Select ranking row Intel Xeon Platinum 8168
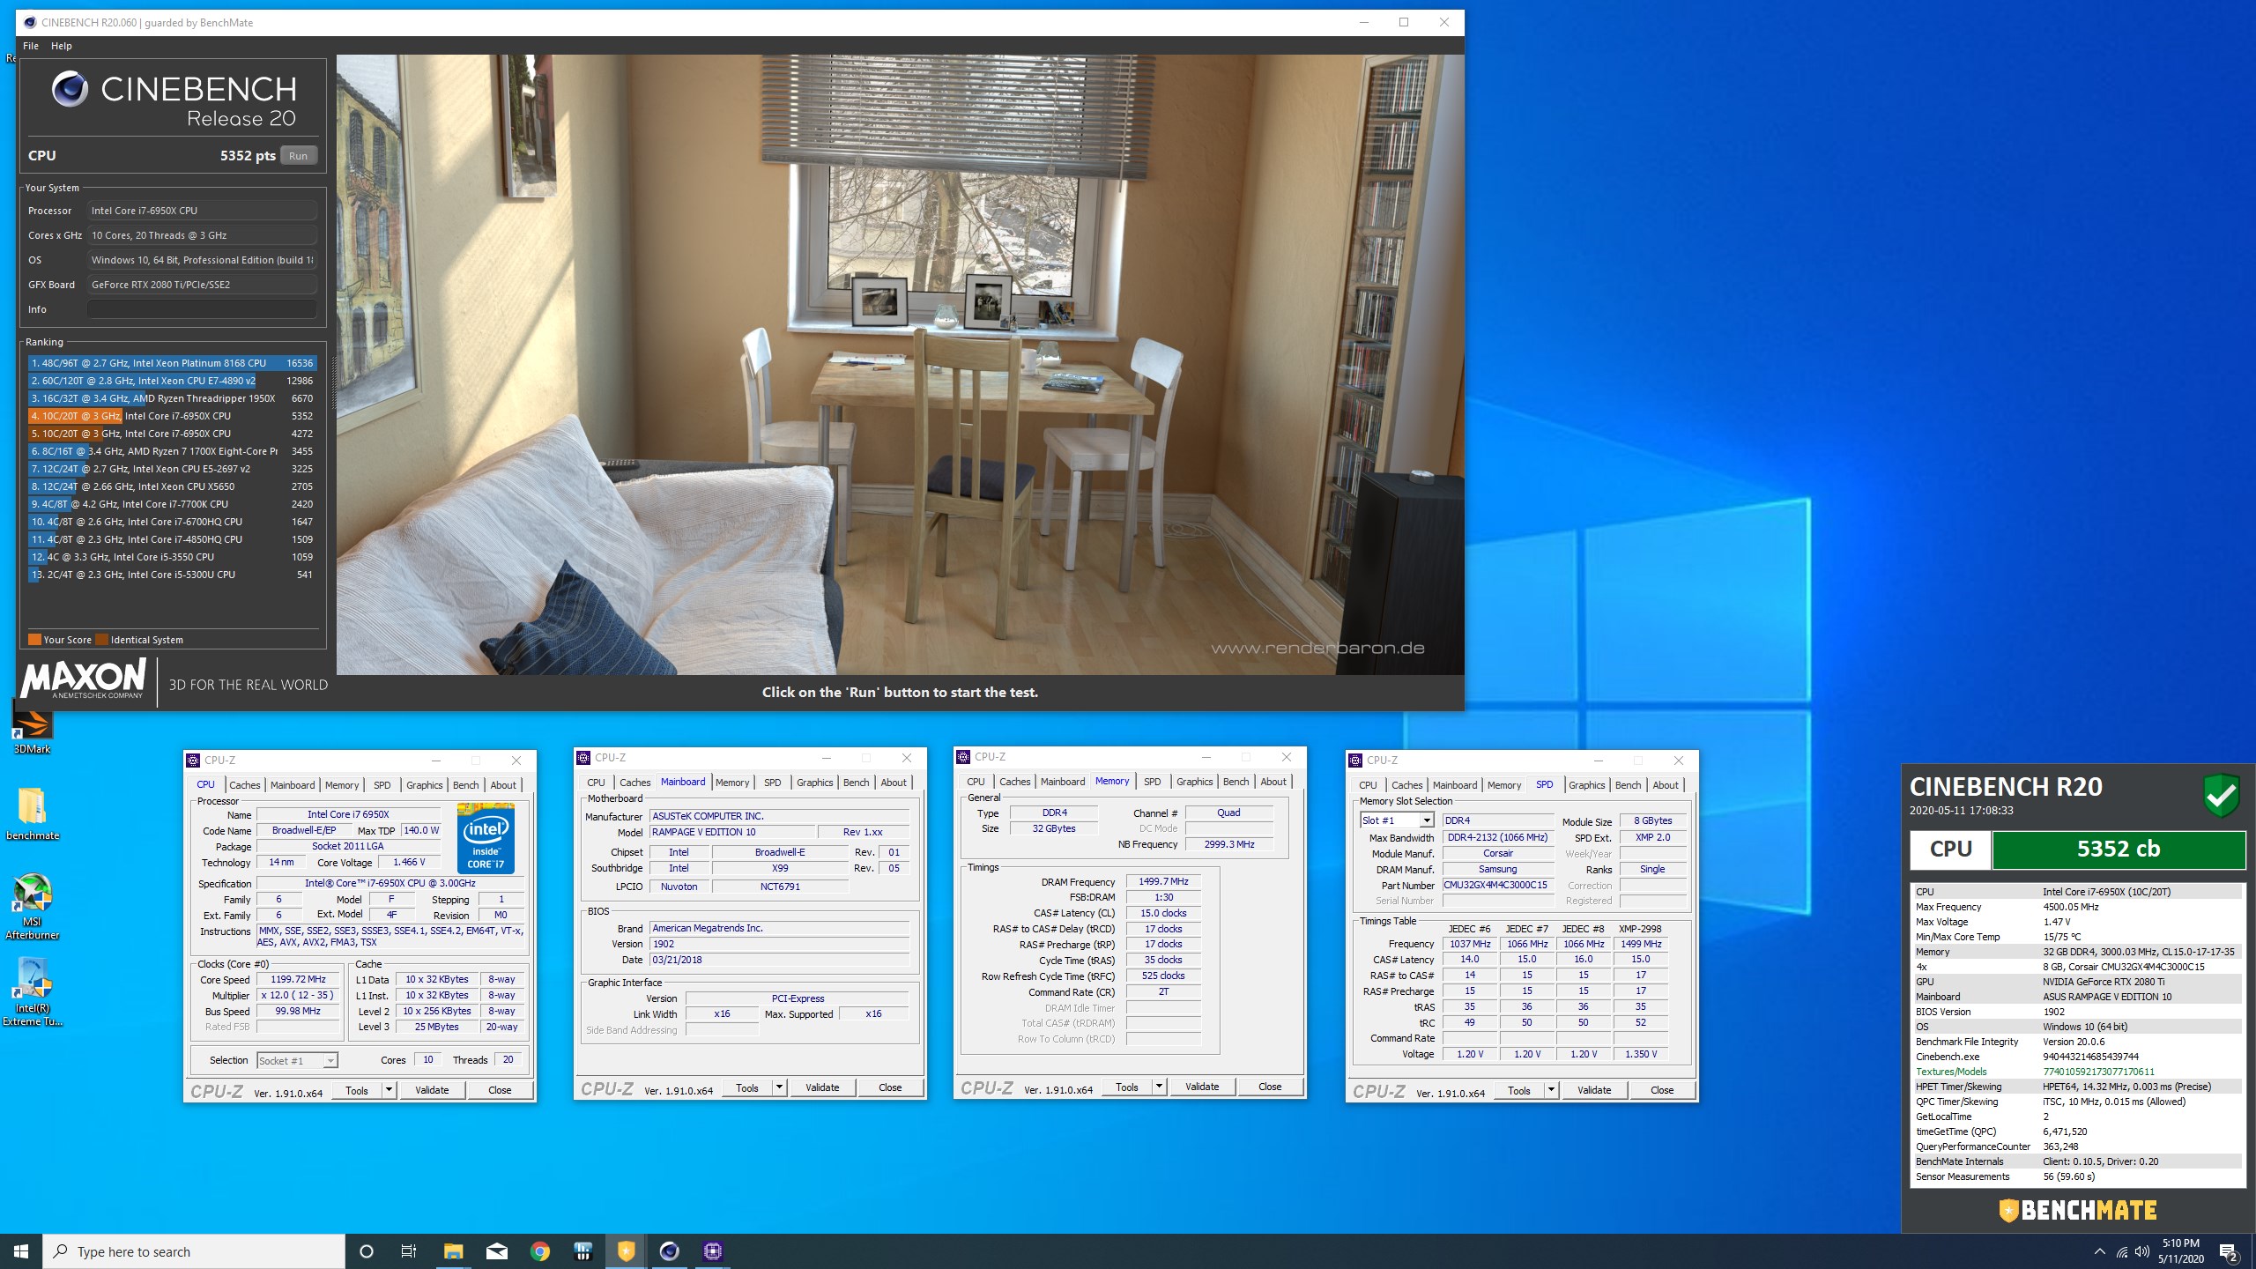 [x=172, y=363]
